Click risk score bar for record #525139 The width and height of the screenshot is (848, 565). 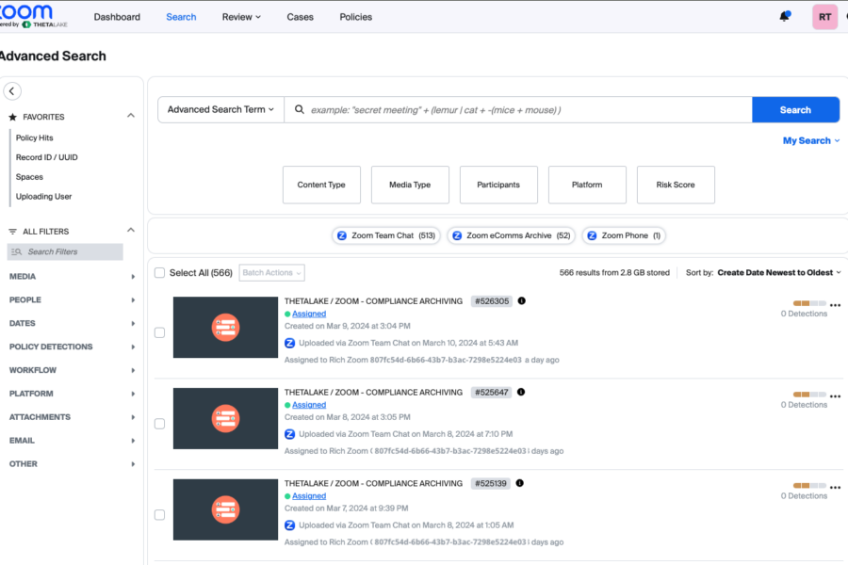click(809, 486)
